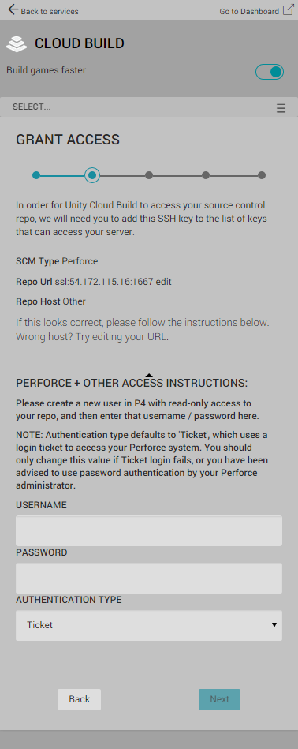Click the Back to services link

50,12
